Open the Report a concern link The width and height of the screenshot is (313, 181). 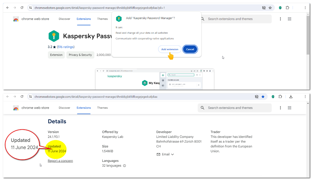pyautogui.click(x=60, y=161)
